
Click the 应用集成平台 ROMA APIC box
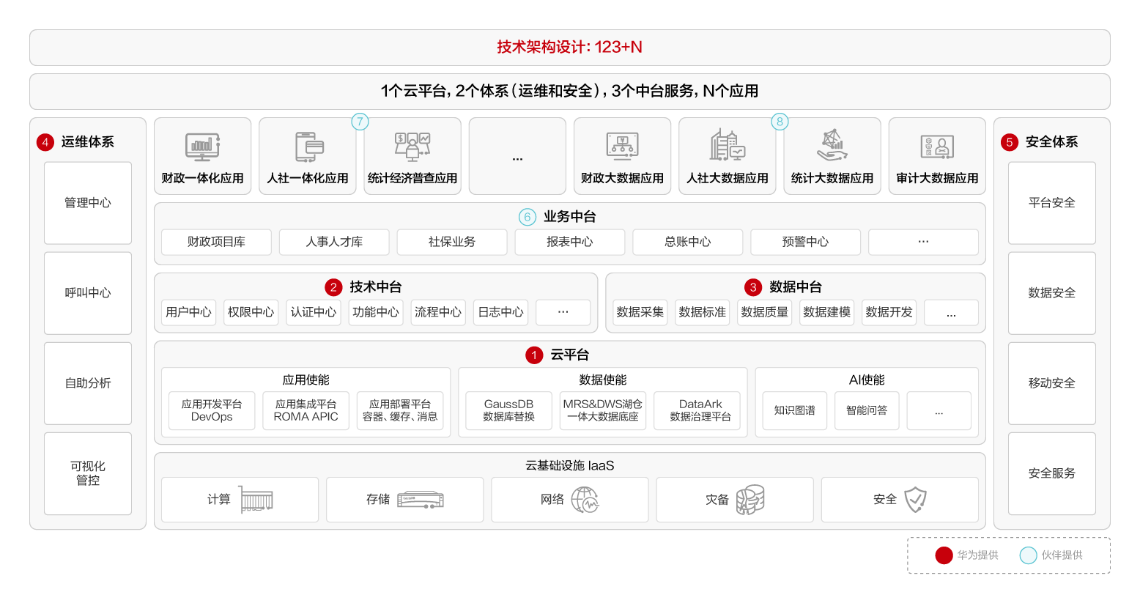coord(306,410)
